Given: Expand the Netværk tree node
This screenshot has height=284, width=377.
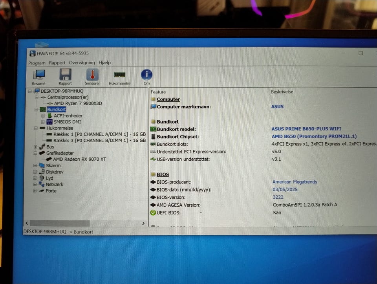Looking at the screenshot, I should tap(35, 185).
